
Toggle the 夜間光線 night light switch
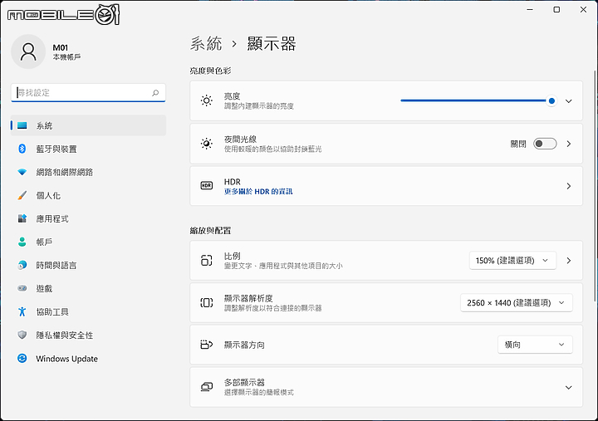coord(545,144)
